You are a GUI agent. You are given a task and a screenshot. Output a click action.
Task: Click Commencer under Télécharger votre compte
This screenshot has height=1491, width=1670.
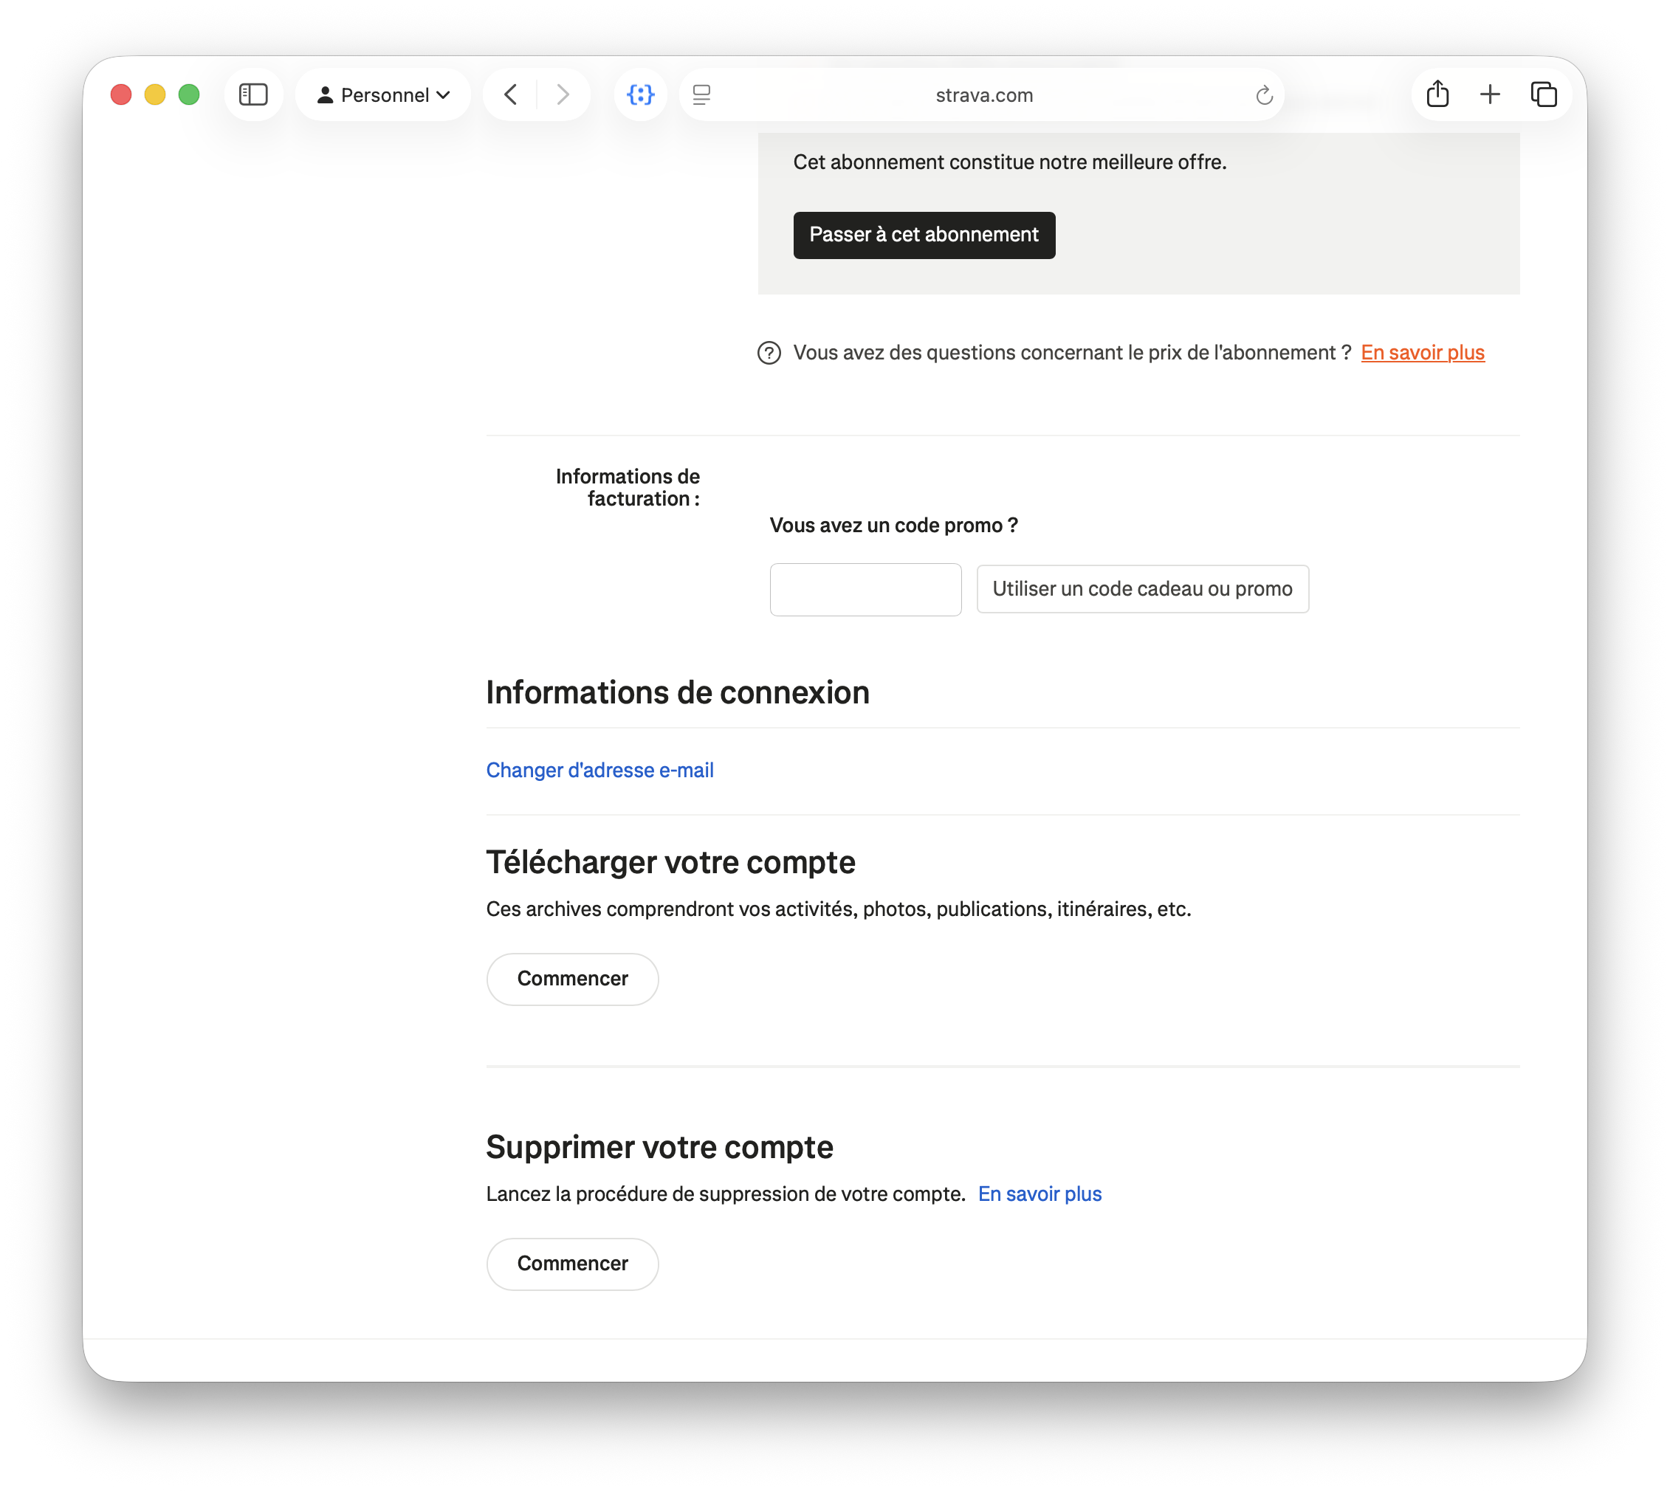coord(573,979)
